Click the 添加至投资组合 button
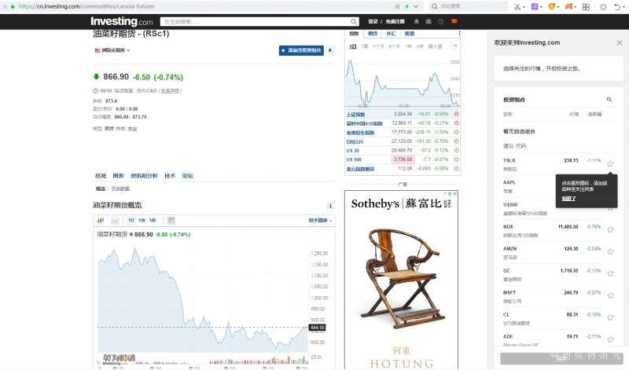This screenshot has height=370, width=629. pos(301,50)
